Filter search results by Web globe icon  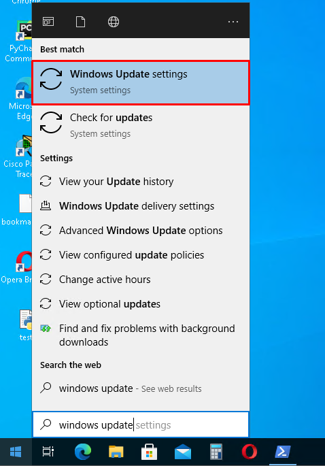[114, 22]
